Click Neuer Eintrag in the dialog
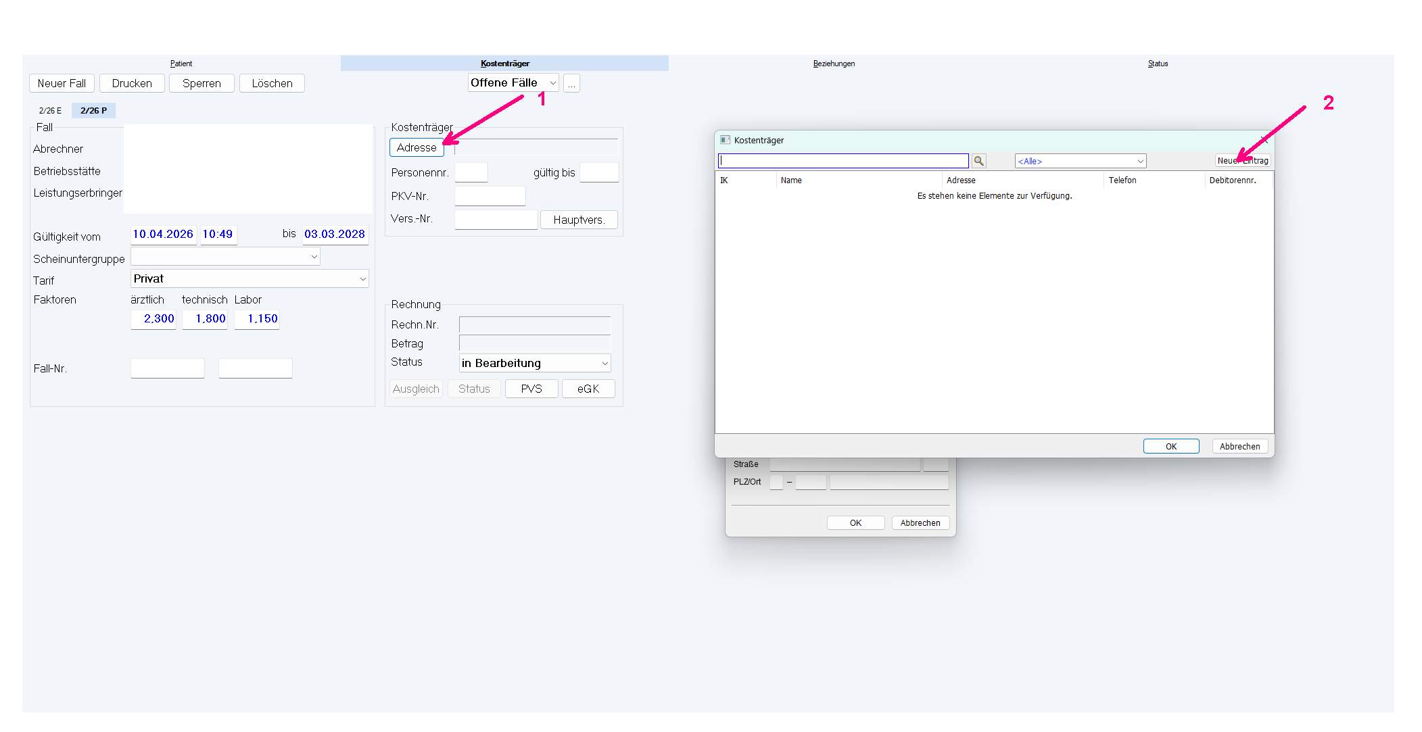 (1243, 161)
